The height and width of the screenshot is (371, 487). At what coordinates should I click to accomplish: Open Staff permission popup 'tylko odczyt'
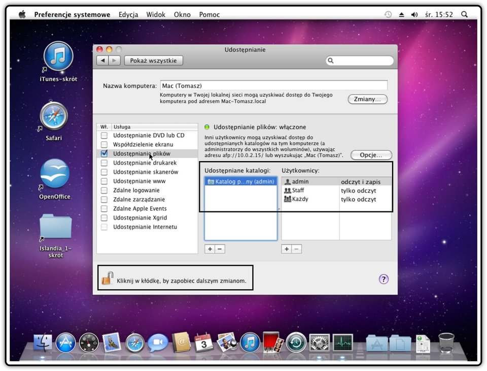pyautogui.click(x=365, y=191)
